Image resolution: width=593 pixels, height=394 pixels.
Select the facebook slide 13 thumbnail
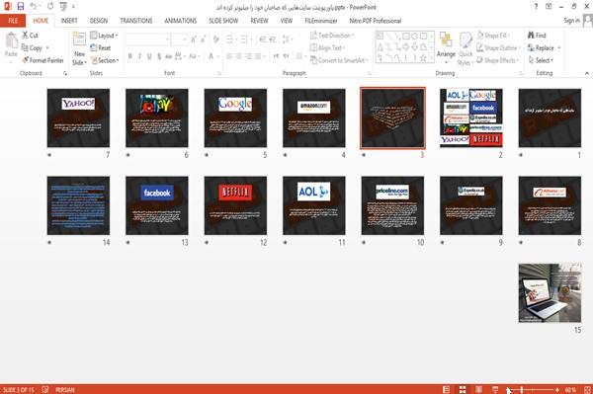pyautogui.click(x=157, y=205)
